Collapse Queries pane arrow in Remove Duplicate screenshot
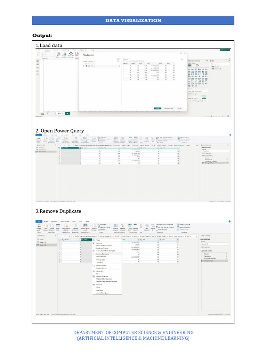 56,236
